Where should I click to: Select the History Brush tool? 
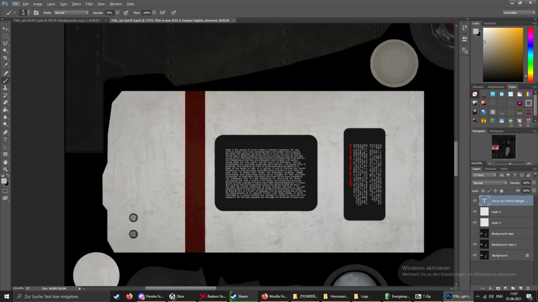pyautogui.click(x=5, y=95)
